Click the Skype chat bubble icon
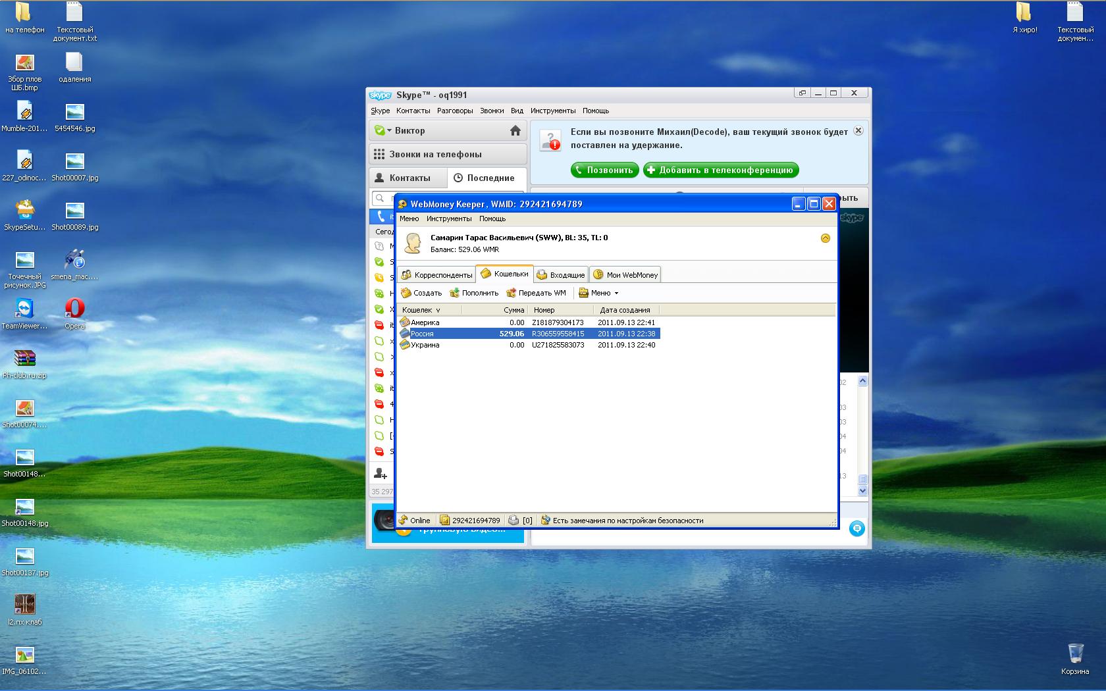This screenshot has height=691, width=1106. pyautogui.click(x=856, y=528)
